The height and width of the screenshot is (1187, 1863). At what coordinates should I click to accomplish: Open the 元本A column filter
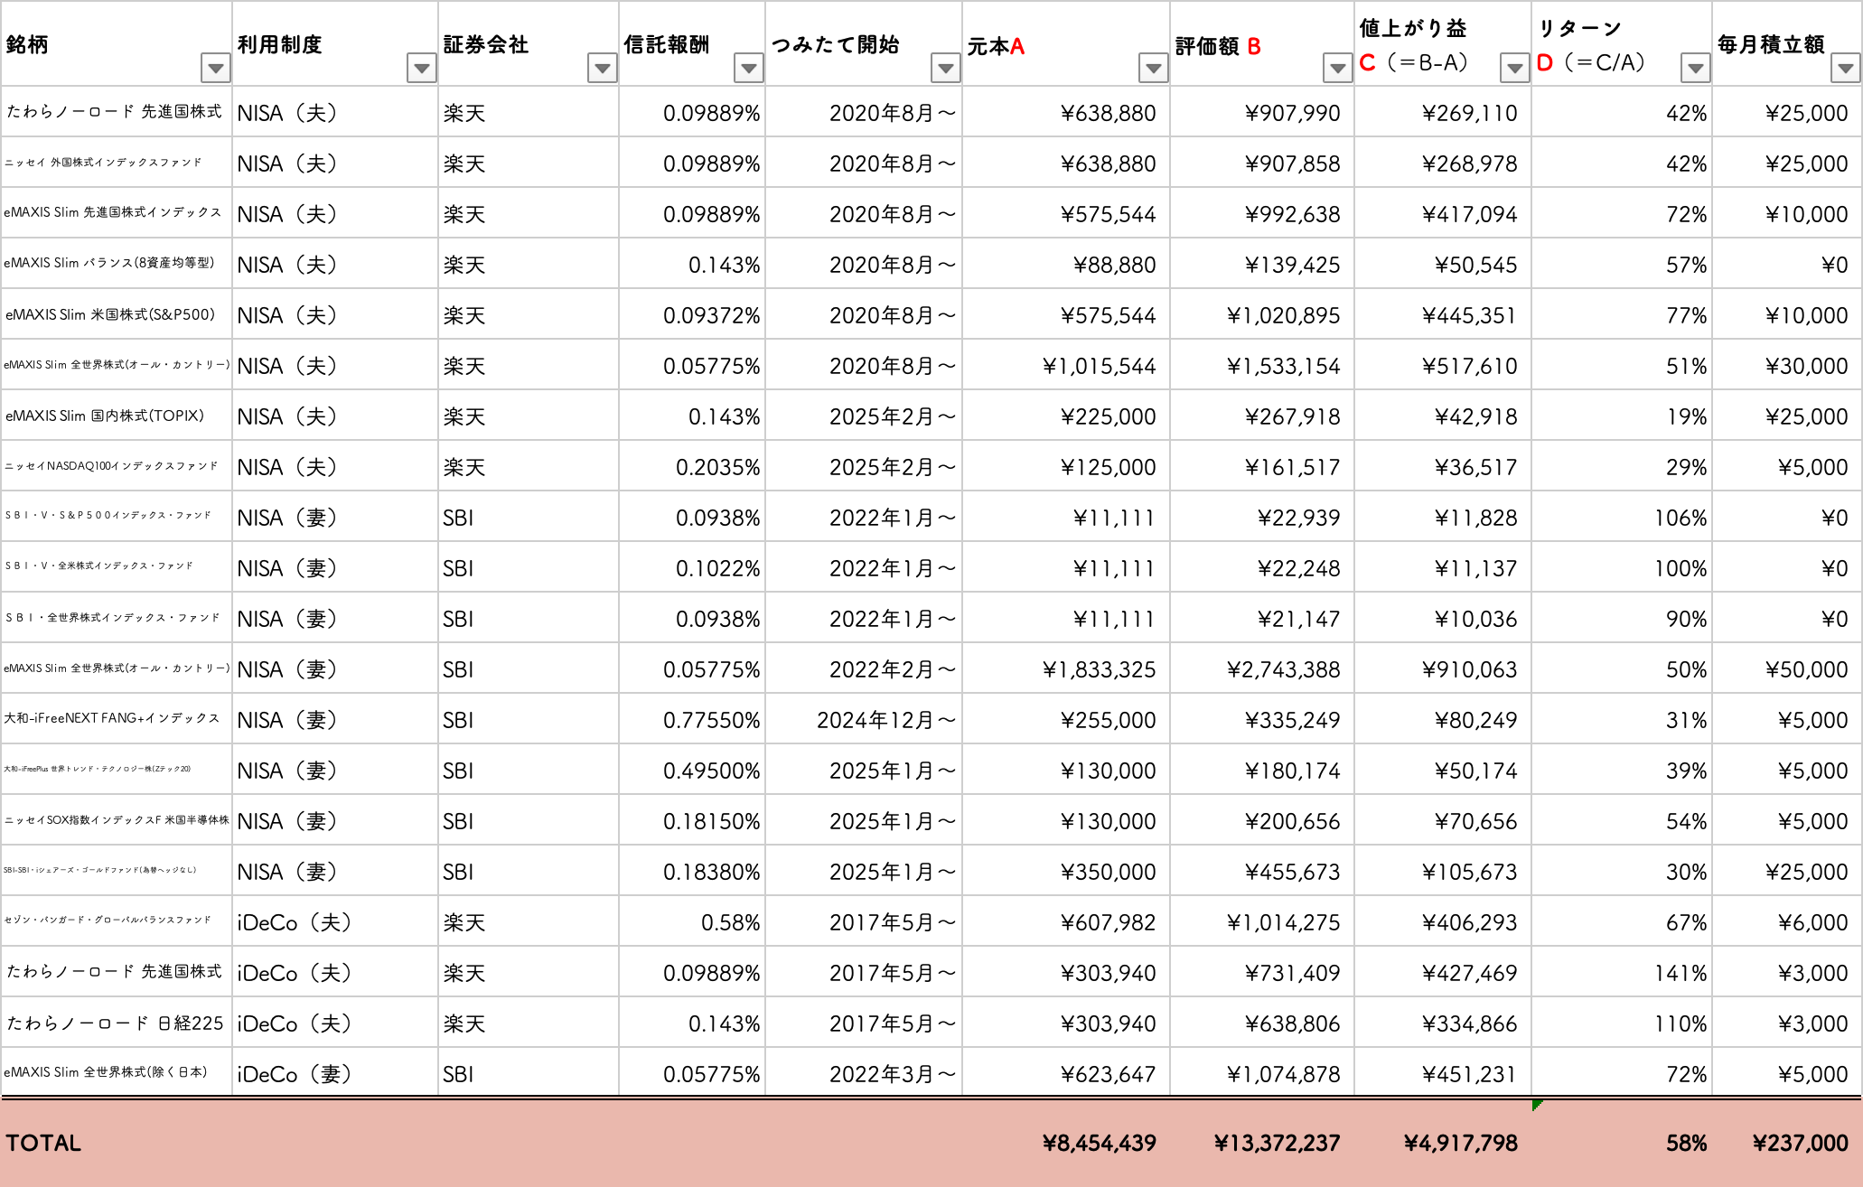pos(1153,68)
